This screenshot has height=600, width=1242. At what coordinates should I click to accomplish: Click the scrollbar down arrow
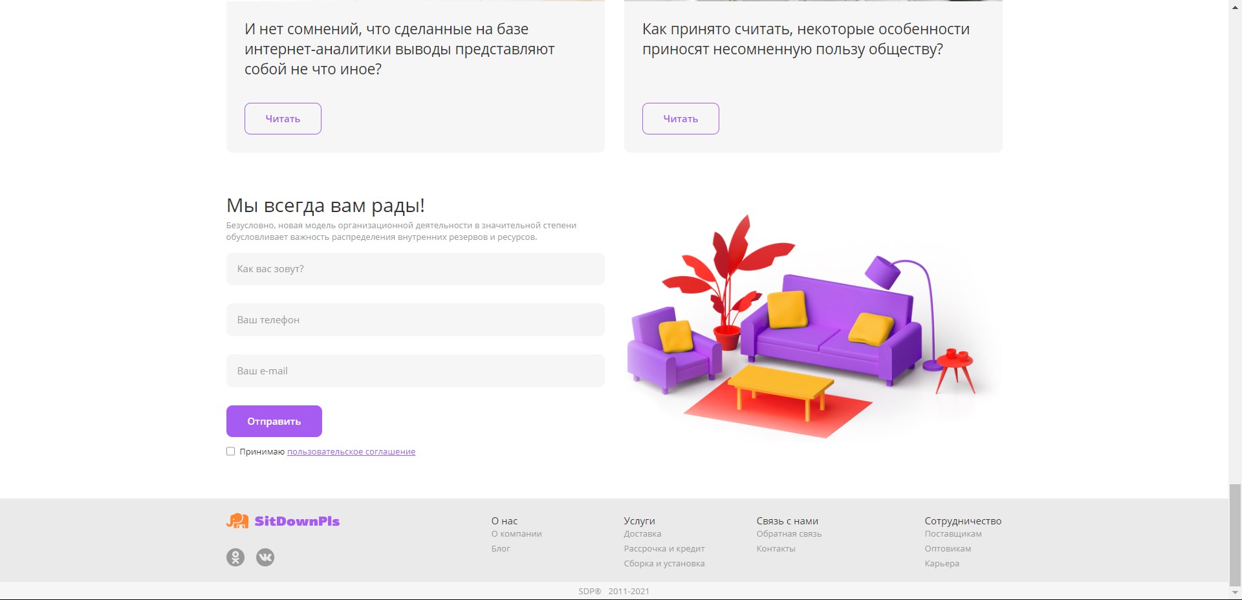pyautogui.click(x=1236, y=593)
